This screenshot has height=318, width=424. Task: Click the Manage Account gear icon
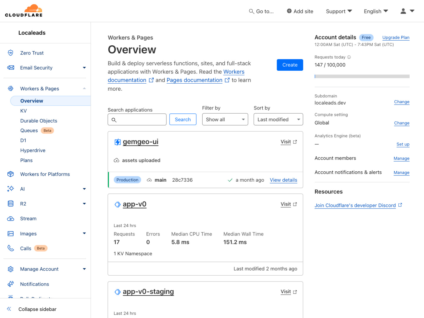(x=11, y=269)
